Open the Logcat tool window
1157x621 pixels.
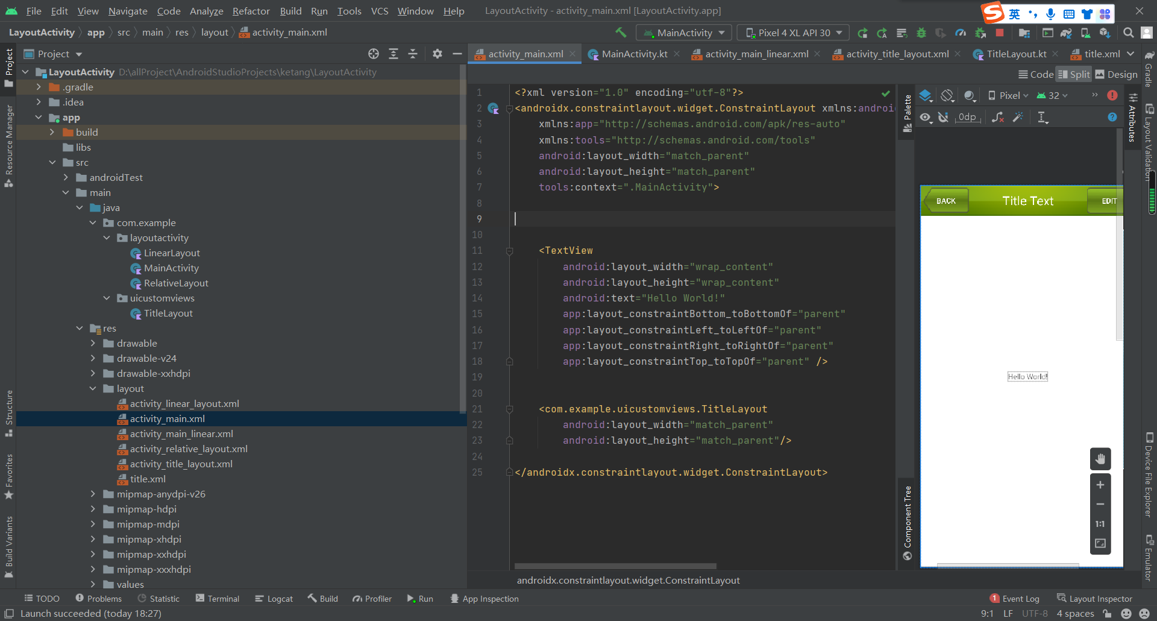click(274, 599)
